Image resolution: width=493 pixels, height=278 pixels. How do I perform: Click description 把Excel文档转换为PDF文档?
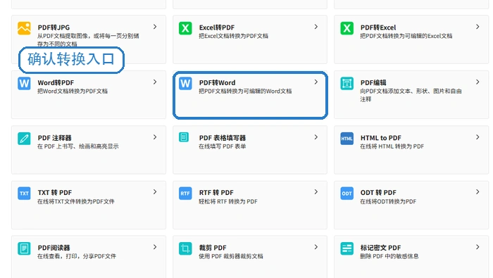click(x=234, y=36)
